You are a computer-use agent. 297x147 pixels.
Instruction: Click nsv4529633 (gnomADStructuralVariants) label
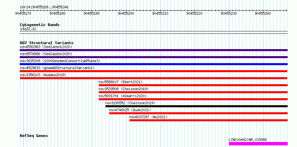57,68
